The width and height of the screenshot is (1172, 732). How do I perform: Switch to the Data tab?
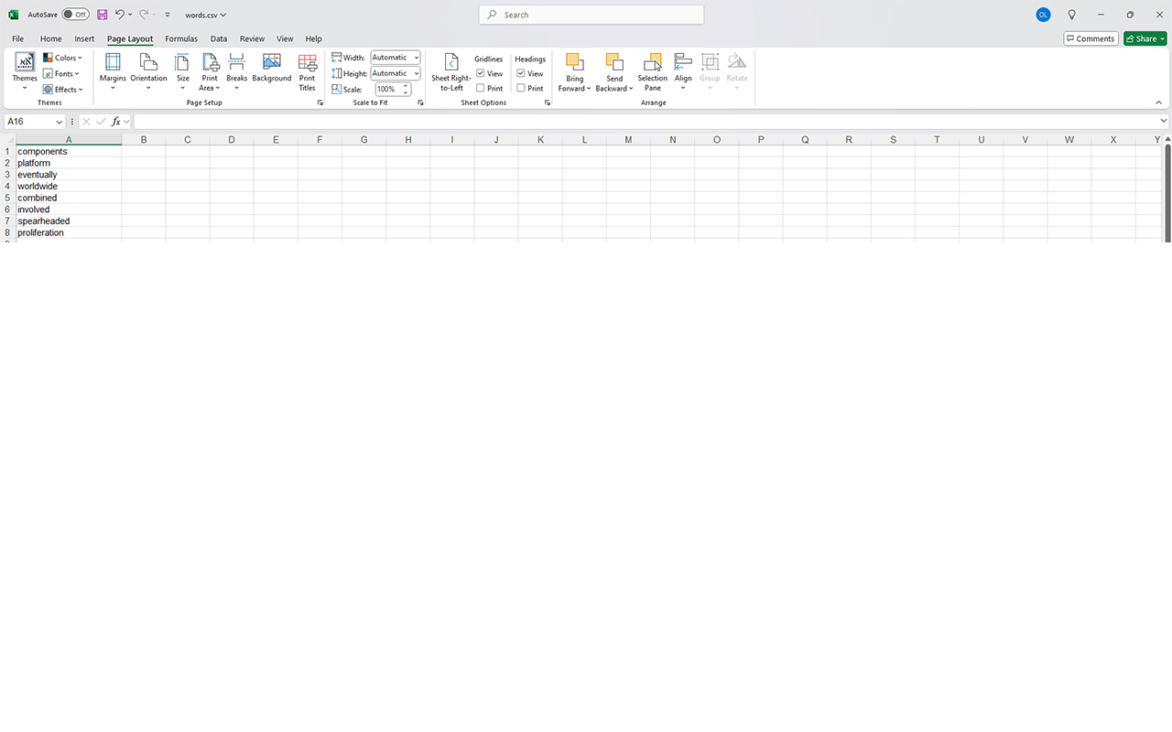pyautogui.click(x=219, y=38)
